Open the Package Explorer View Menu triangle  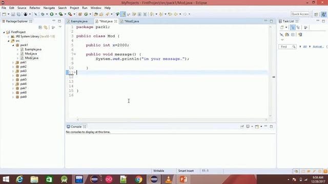(60, 27)
